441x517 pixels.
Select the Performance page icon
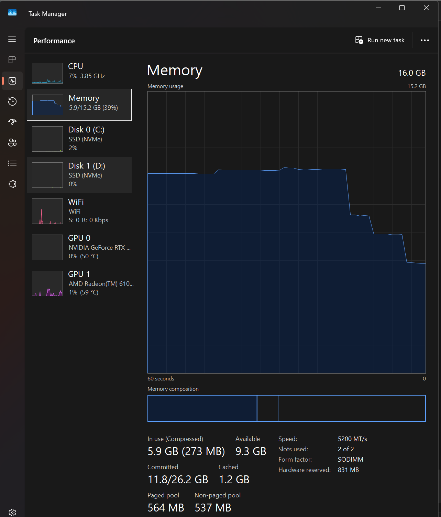coord(12,81)
